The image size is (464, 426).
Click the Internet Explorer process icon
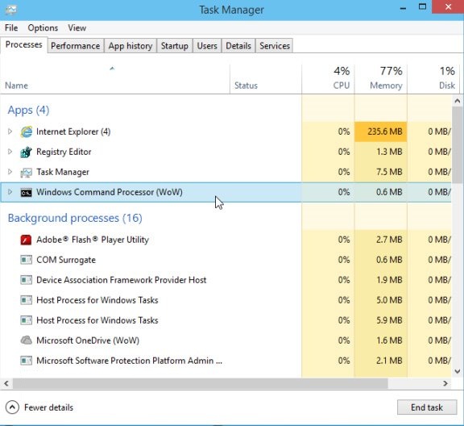pos(26,132)
